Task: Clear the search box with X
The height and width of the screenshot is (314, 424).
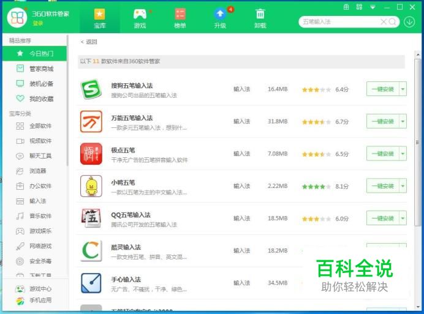Action: (383, 21)
